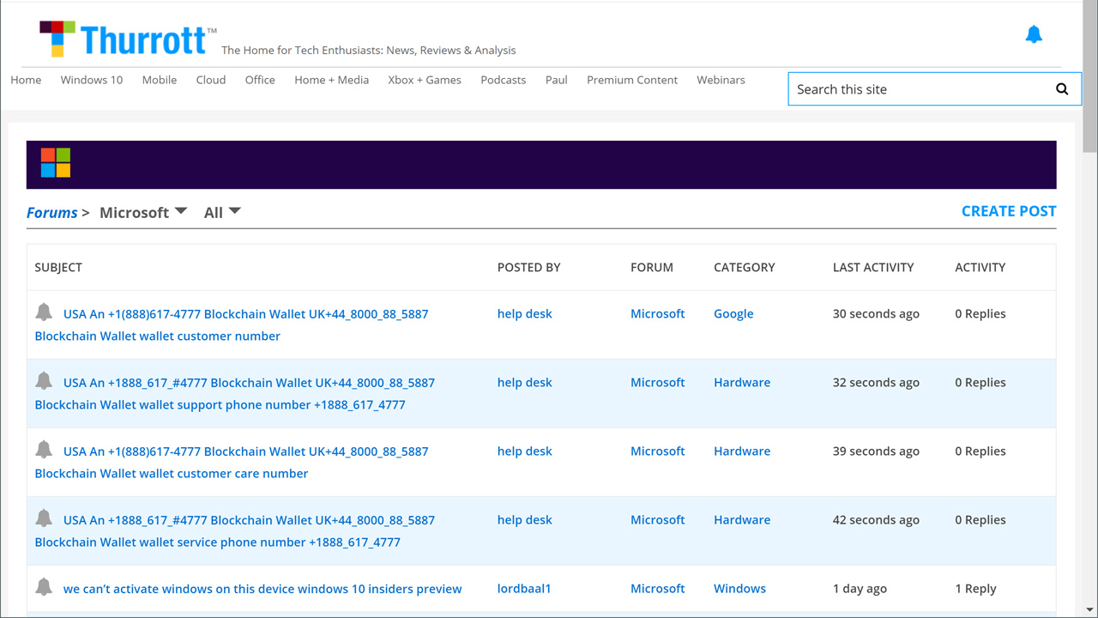This screenshot has height=618, width=1098.
Task: Click the Thurrott logo icon
Action: (57, 39)
